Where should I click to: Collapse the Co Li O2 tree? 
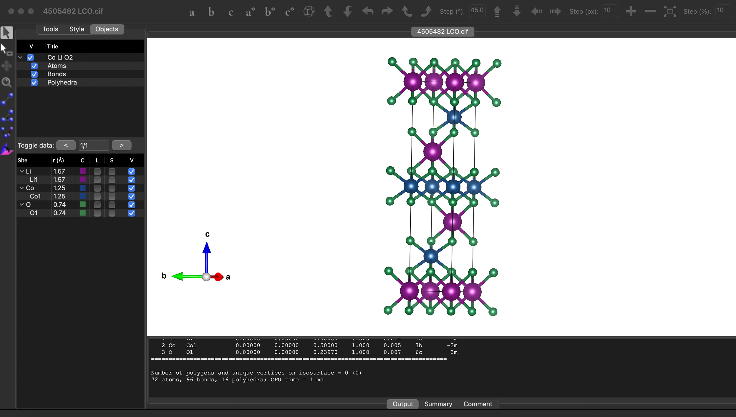[20, 57]
